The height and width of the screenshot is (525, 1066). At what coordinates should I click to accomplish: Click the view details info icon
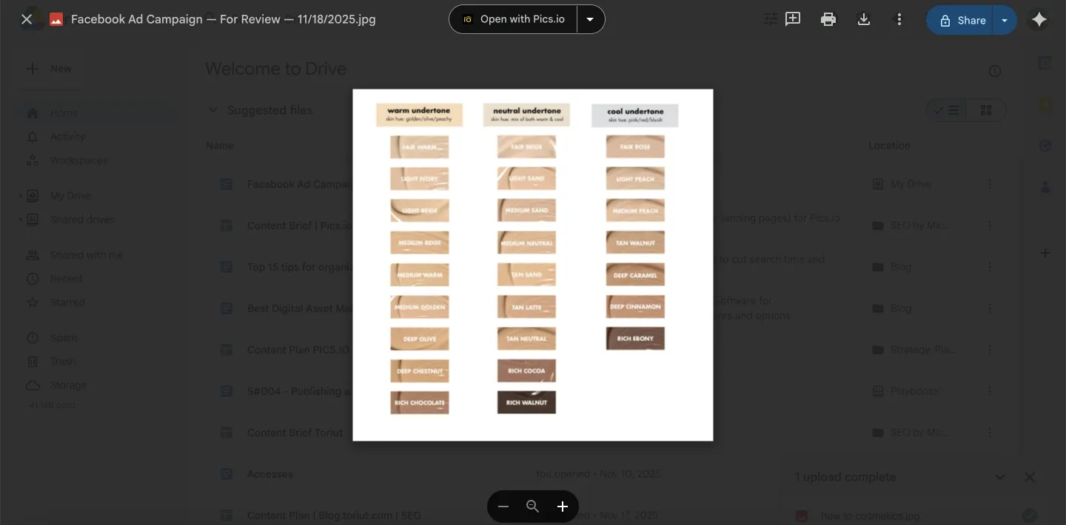995,71
